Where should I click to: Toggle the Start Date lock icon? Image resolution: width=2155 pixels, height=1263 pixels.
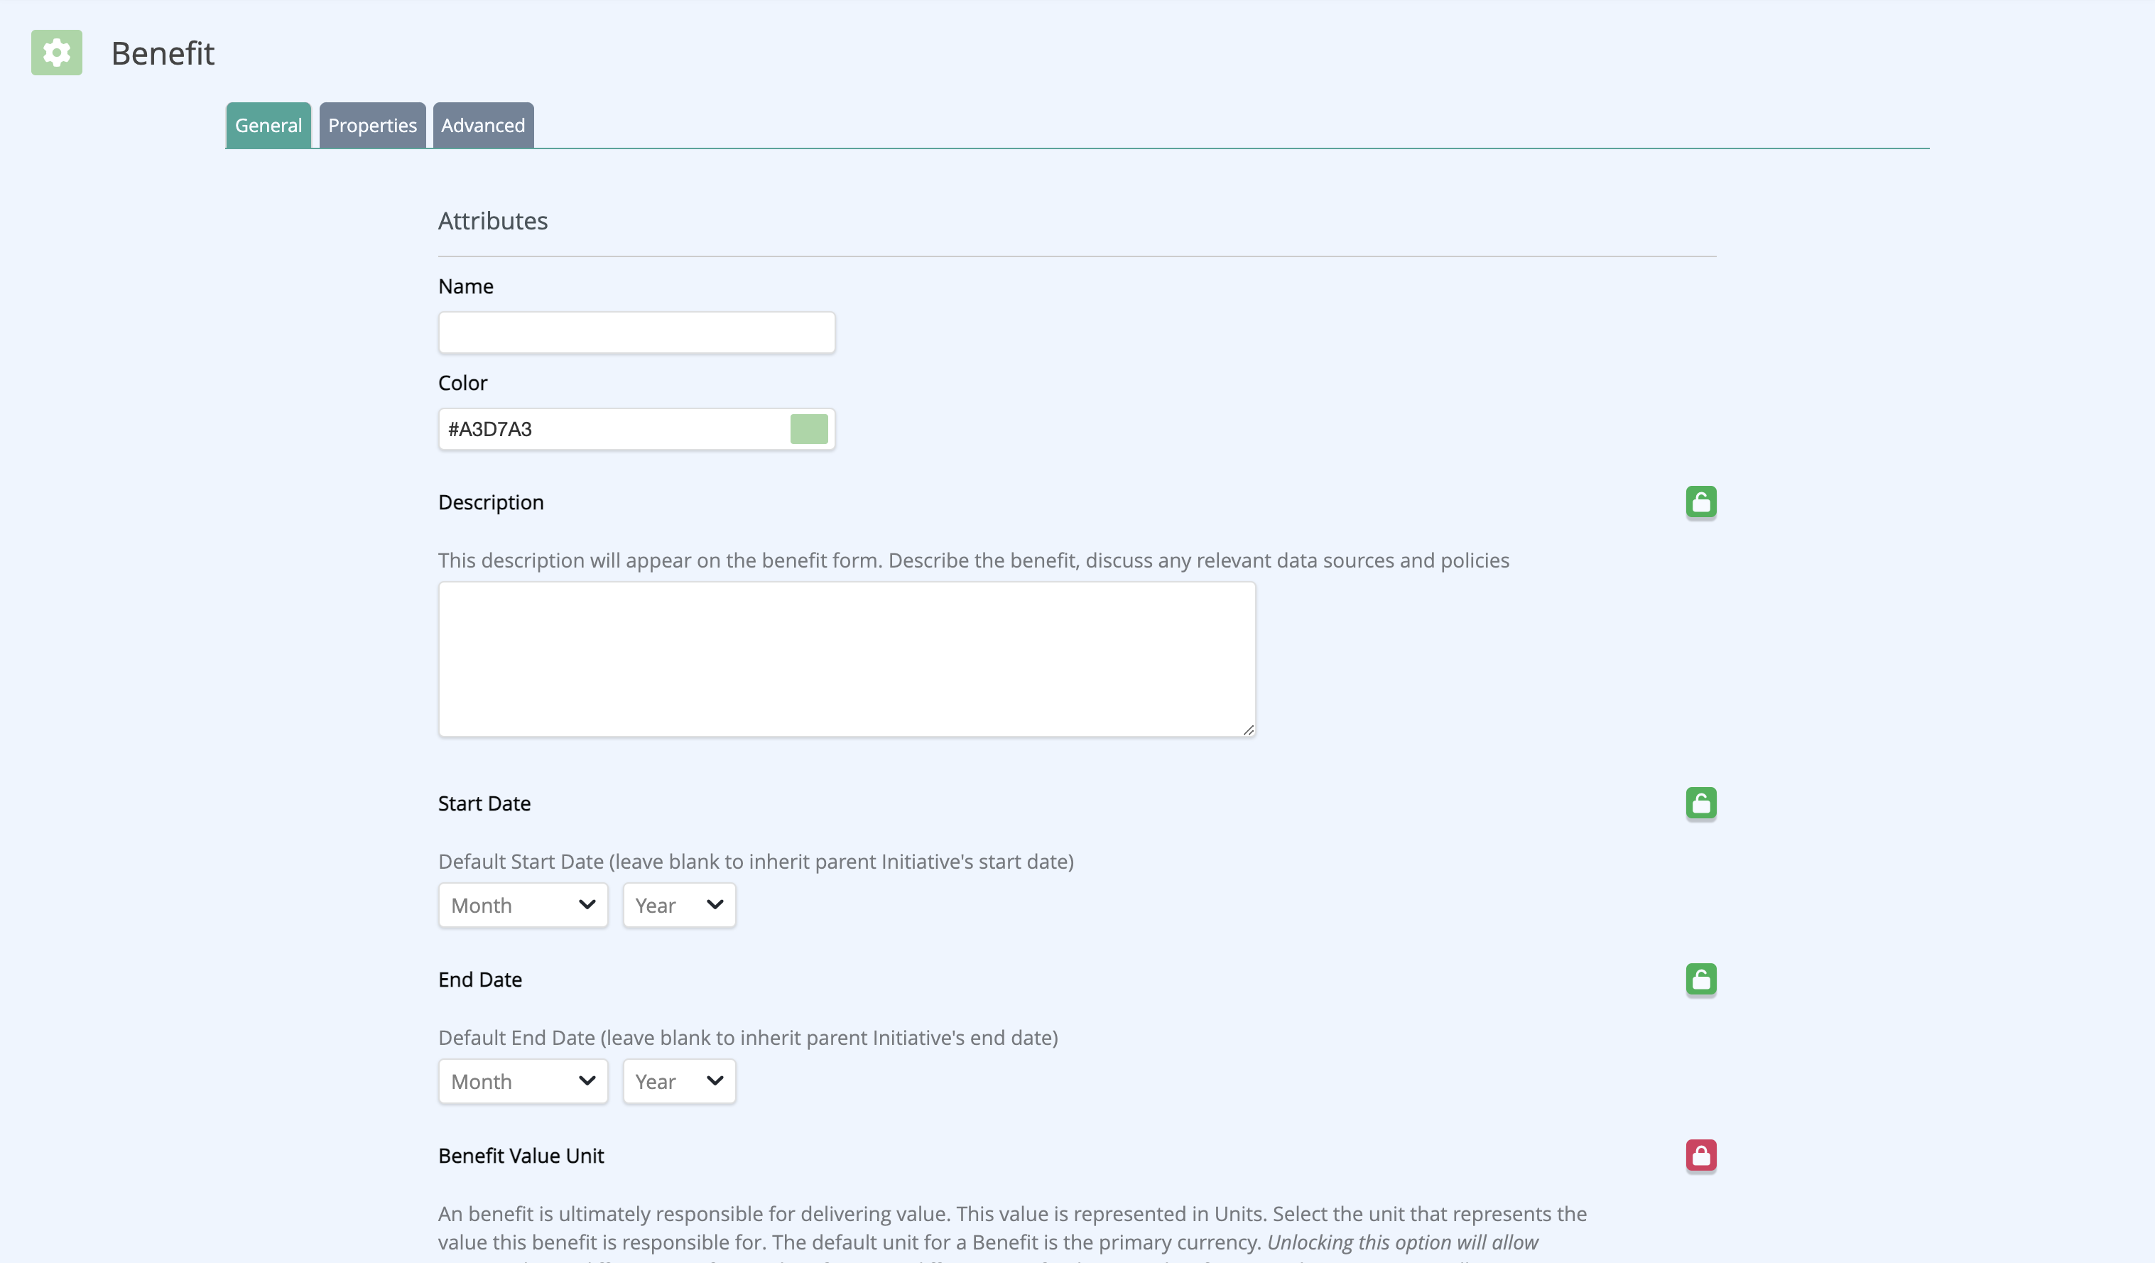(x=1701, y=803)
